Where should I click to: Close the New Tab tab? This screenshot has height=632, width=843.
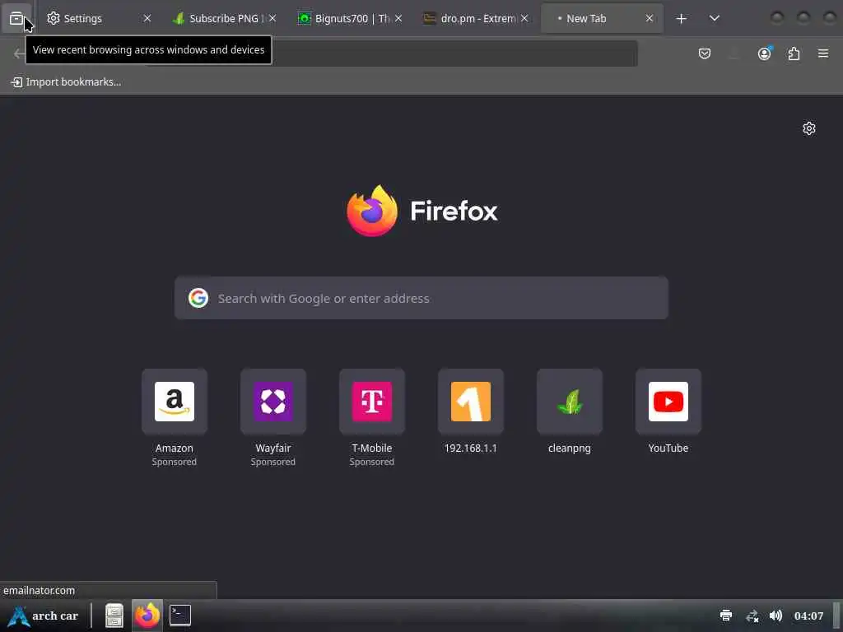pyautogui.click(x=650, y=18)
